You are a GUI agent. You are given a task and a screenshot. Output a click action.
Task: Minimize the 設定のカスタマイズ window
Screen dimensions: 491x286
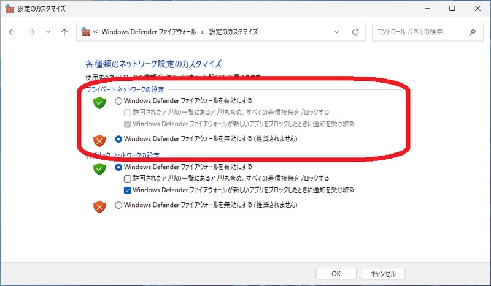pyautogui.click(x=427, y=9)
